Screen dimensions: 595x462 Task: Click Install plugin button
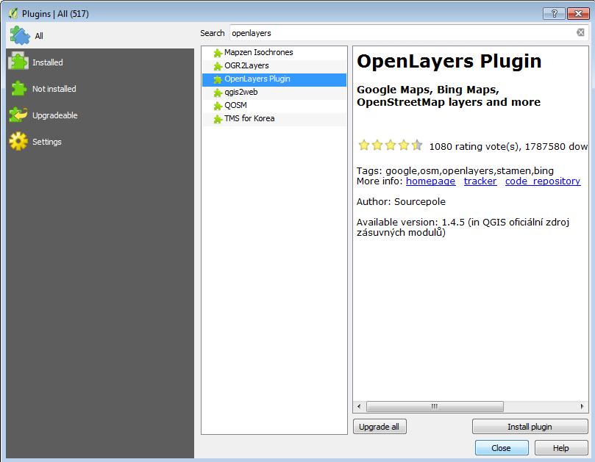(x=530, y=426)
